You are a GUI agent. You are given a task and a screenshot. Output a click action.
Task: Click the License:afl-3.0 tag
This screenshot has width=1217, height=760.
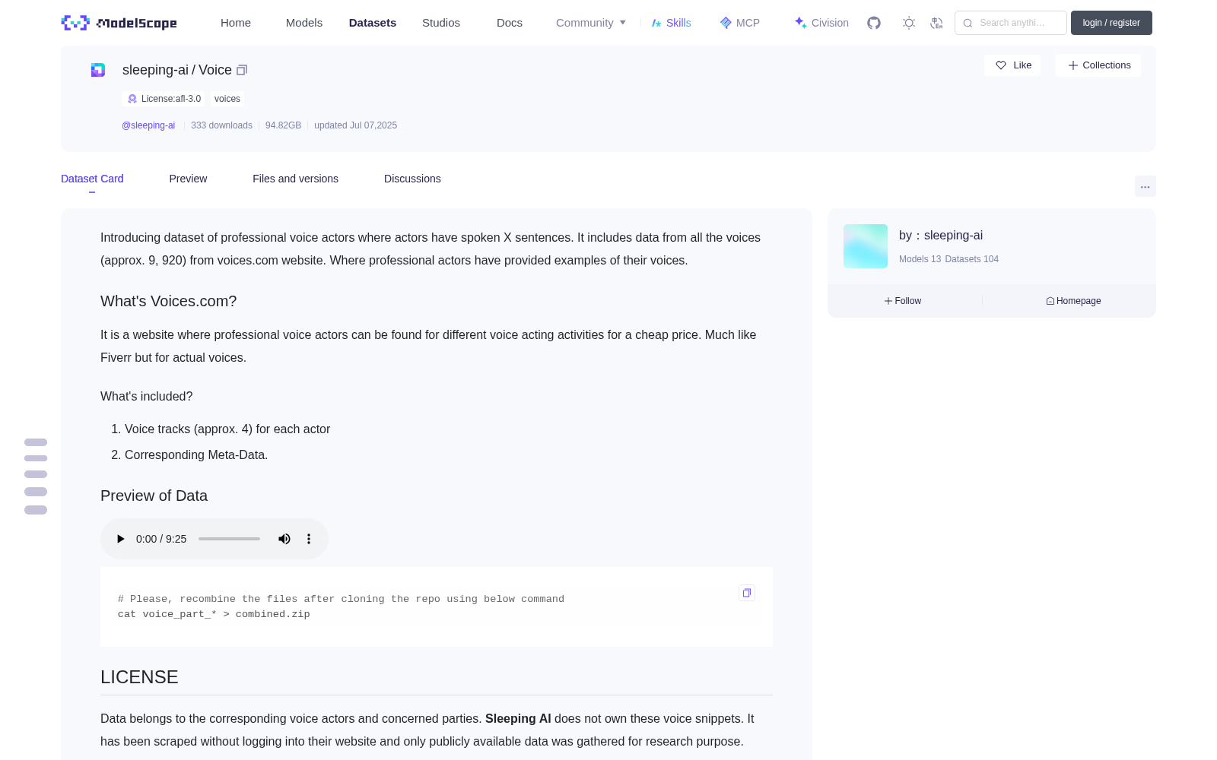[x=164, y=99]
